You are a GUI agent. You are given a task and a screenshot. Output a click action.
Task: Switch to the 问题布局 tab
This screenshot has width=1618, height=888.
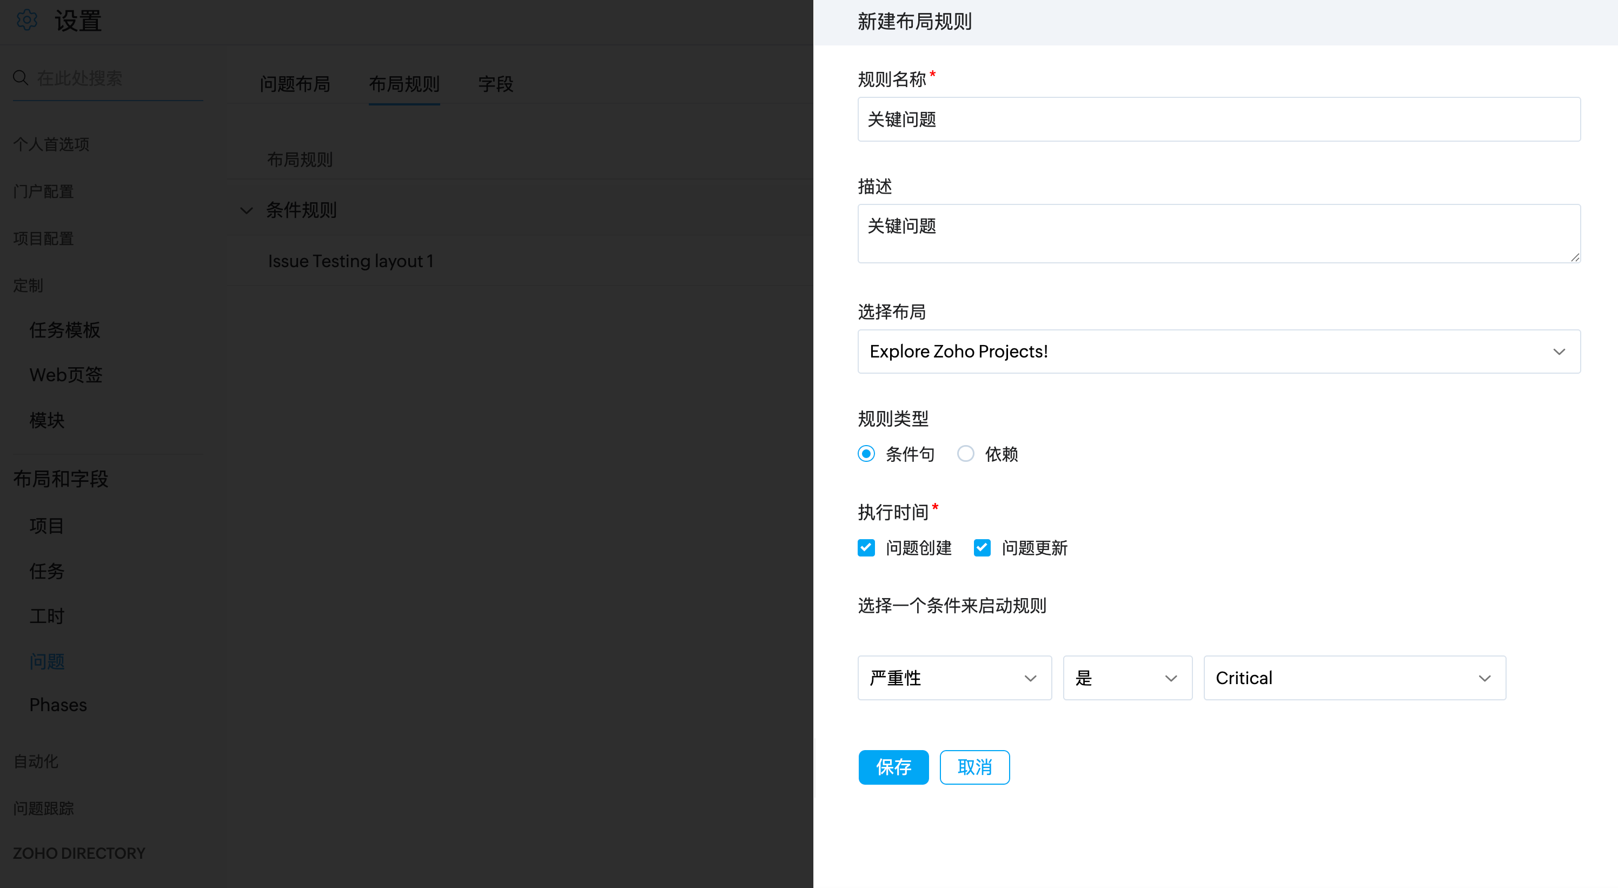(295, 84)
